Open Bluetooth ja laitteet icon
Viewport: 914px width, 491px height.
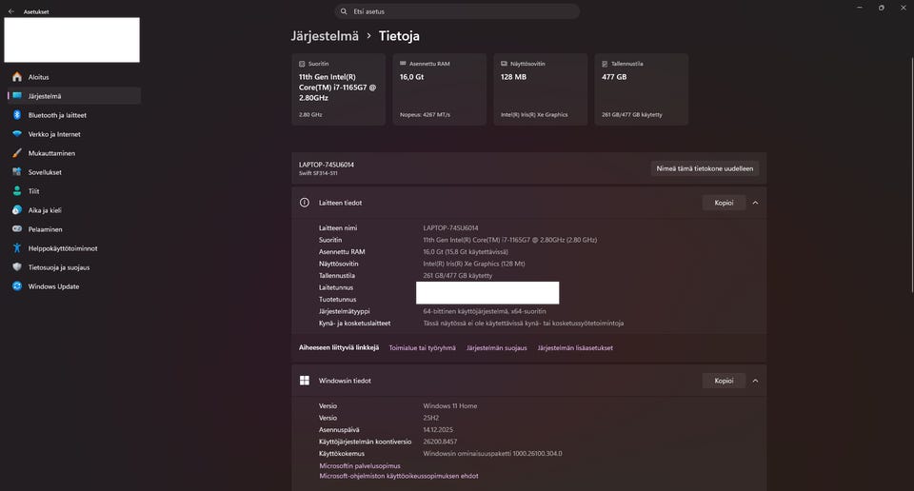pyautogui.click(x=17, y=115)
